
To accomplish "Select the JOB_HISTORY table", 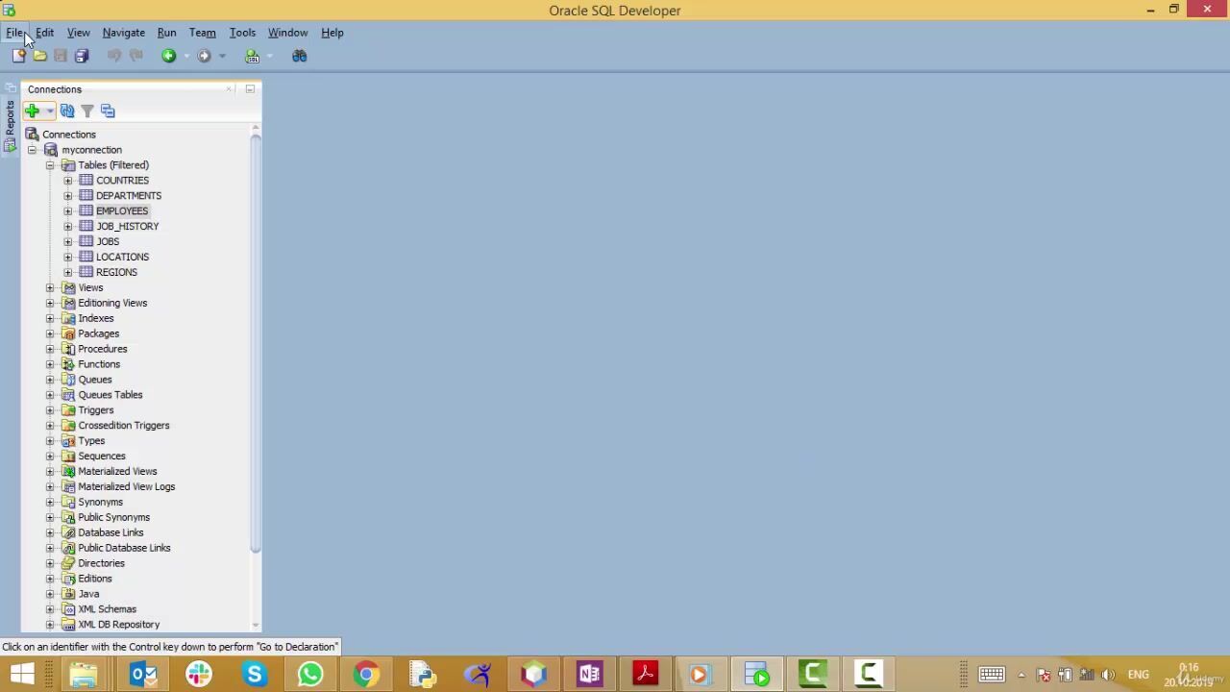I will (128, 227).
